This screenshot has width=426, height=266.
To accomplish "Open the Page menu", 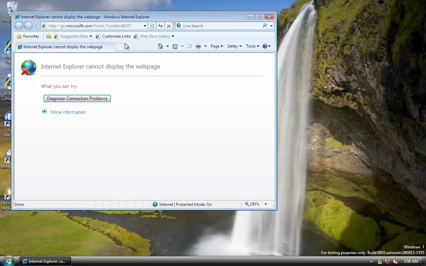I will (x=217, y=46).
